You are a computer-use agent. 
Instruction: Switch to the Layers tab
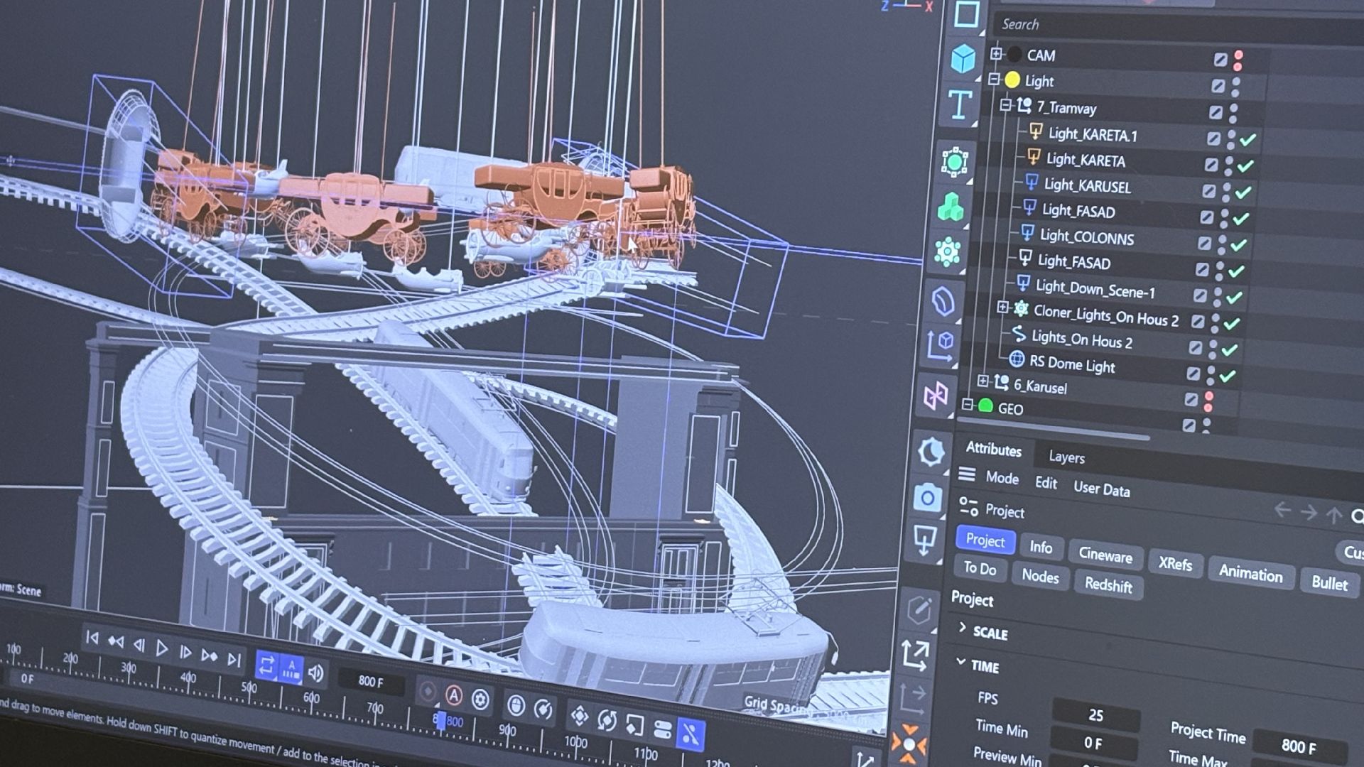coord(1066,457)
